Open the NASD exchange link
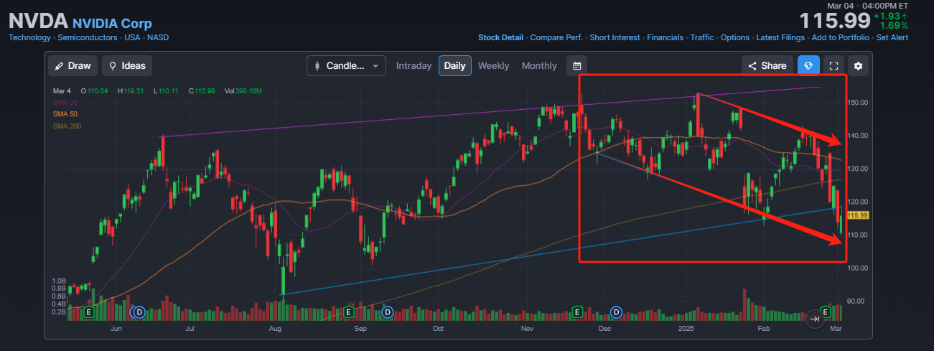Image resolution: width=934 pixels, height=351 pixels. (x=158, y=37)
